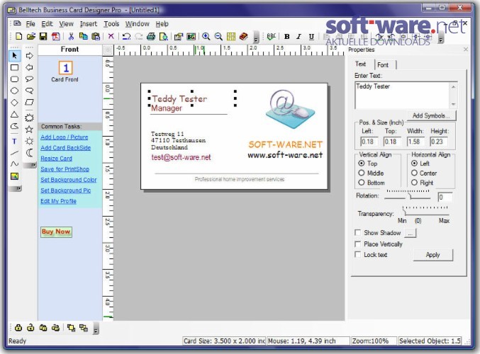Click the BG background icon
Viewport: 480px width, 354px height.
[x=191, y=37]
